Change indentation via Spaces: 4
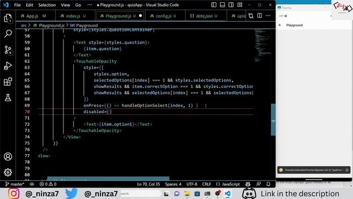353x199 pixels. tap(173, 184)
